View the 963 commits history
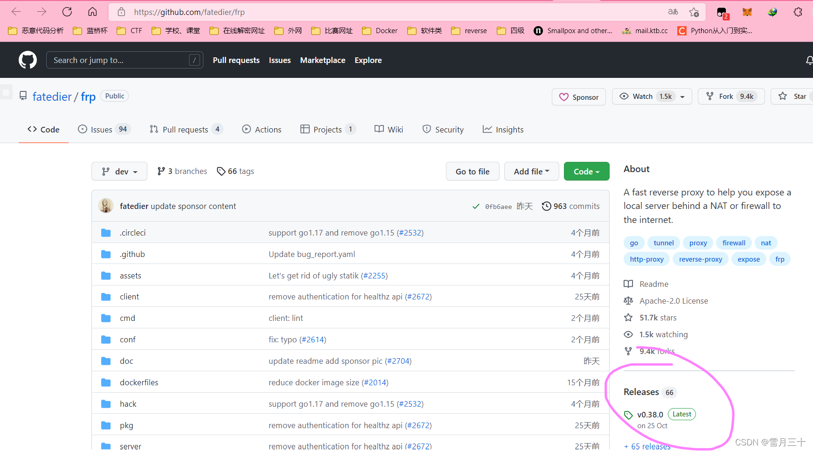 (x=571, y=206)
